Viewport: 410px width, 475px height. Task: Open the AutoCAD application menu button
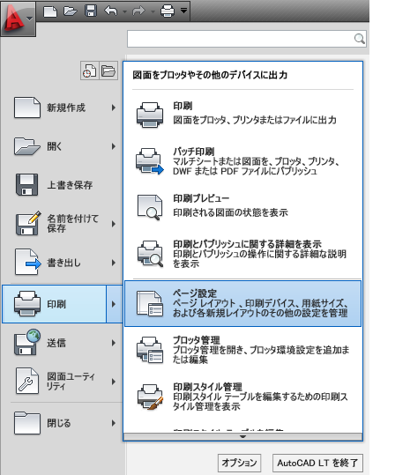coord(19,19)
